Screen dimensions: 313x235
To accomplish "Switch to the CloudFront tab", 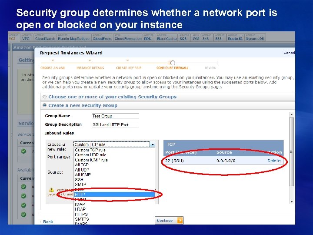I will point(103,37).
